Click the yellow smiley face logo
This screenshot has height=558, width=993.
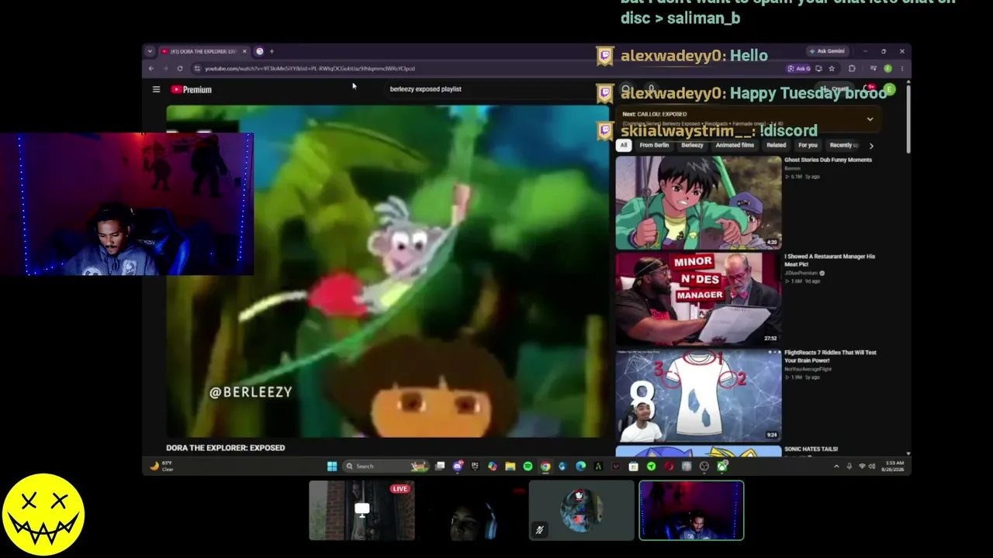pos(43,515)
